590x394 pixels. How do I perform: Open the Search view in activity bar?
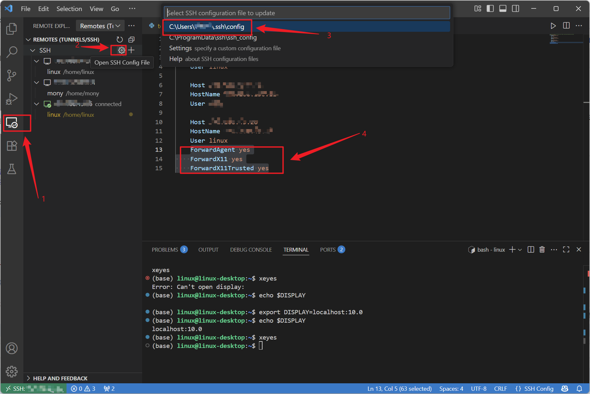(12, 52)
